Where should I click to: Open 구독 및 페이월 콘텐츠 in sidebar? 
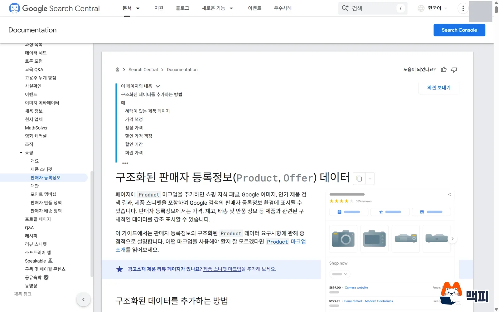pos(45,269)
